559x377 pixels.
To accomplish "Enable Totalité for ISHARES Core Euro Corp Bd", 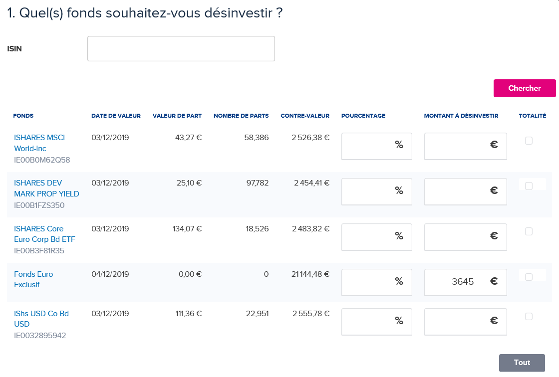I will click(x=529, y=231).
